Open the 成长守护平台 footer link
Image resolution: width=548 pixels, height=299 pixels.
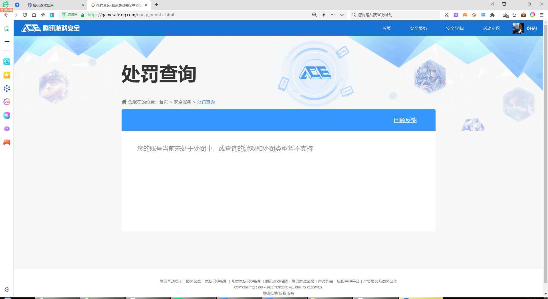(348, 281)
